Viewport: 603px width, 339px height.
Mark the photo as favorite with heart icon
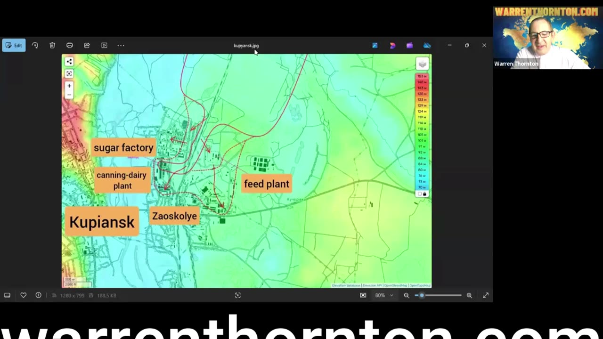pos(23,295)
